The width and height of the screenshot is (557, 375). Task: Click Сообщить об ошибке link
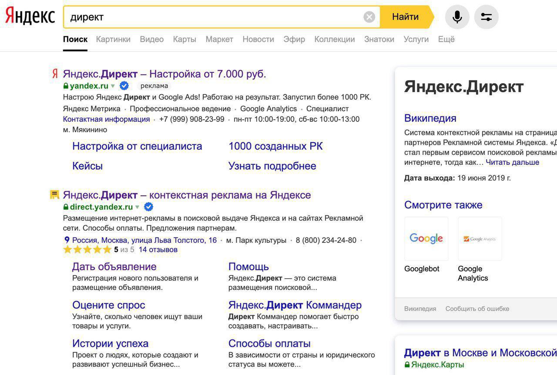click(x=477, y=308)
